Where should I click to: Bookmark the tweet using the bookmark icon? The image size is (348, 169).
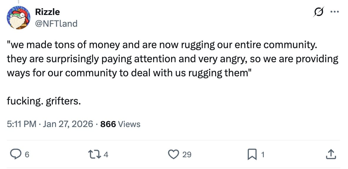(252, 154)
